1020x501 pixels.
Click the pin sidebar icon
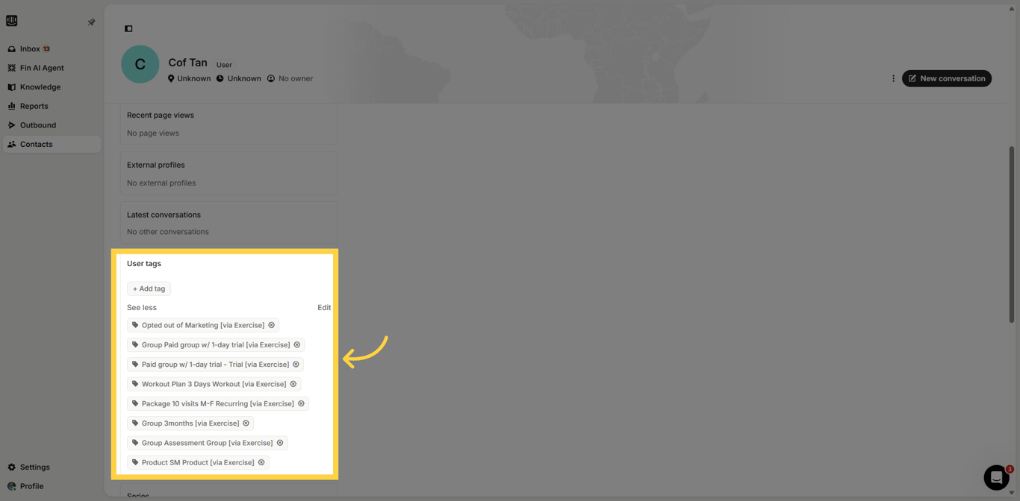point(91,22)
